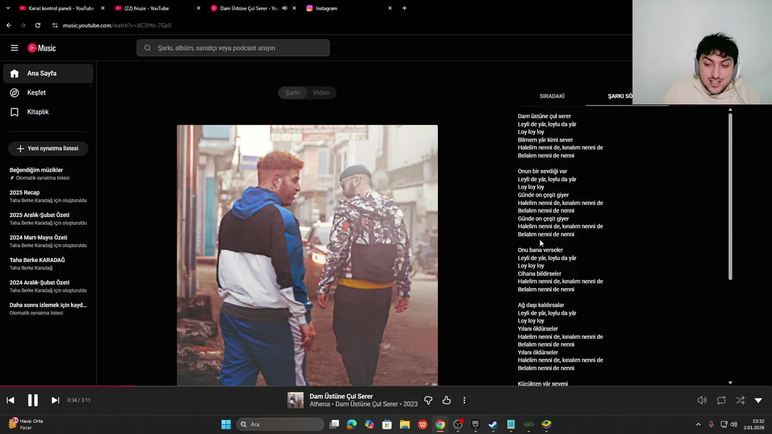The image size is (772, 434).
Task: Open the 2025 Recap playlist
Action: (48, 196)
